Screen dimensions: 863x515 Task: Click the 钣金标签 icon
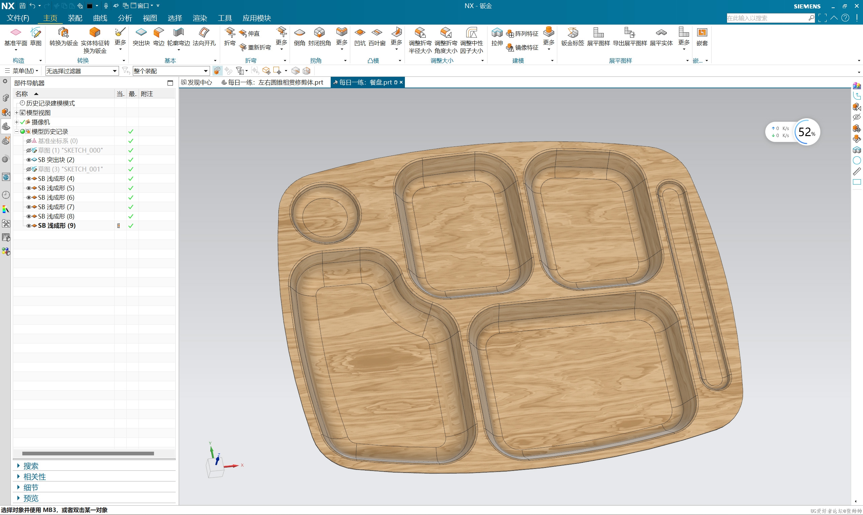point(573,37)
